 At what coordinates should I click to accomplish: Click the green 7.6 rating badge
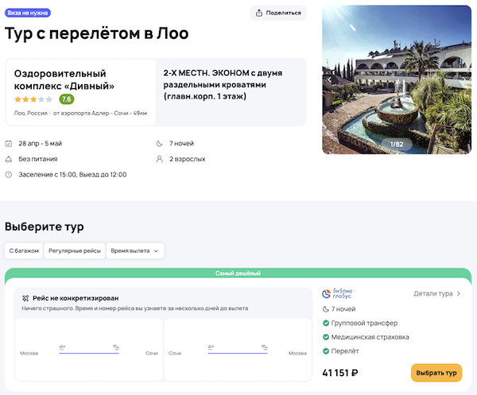point(66,99)
